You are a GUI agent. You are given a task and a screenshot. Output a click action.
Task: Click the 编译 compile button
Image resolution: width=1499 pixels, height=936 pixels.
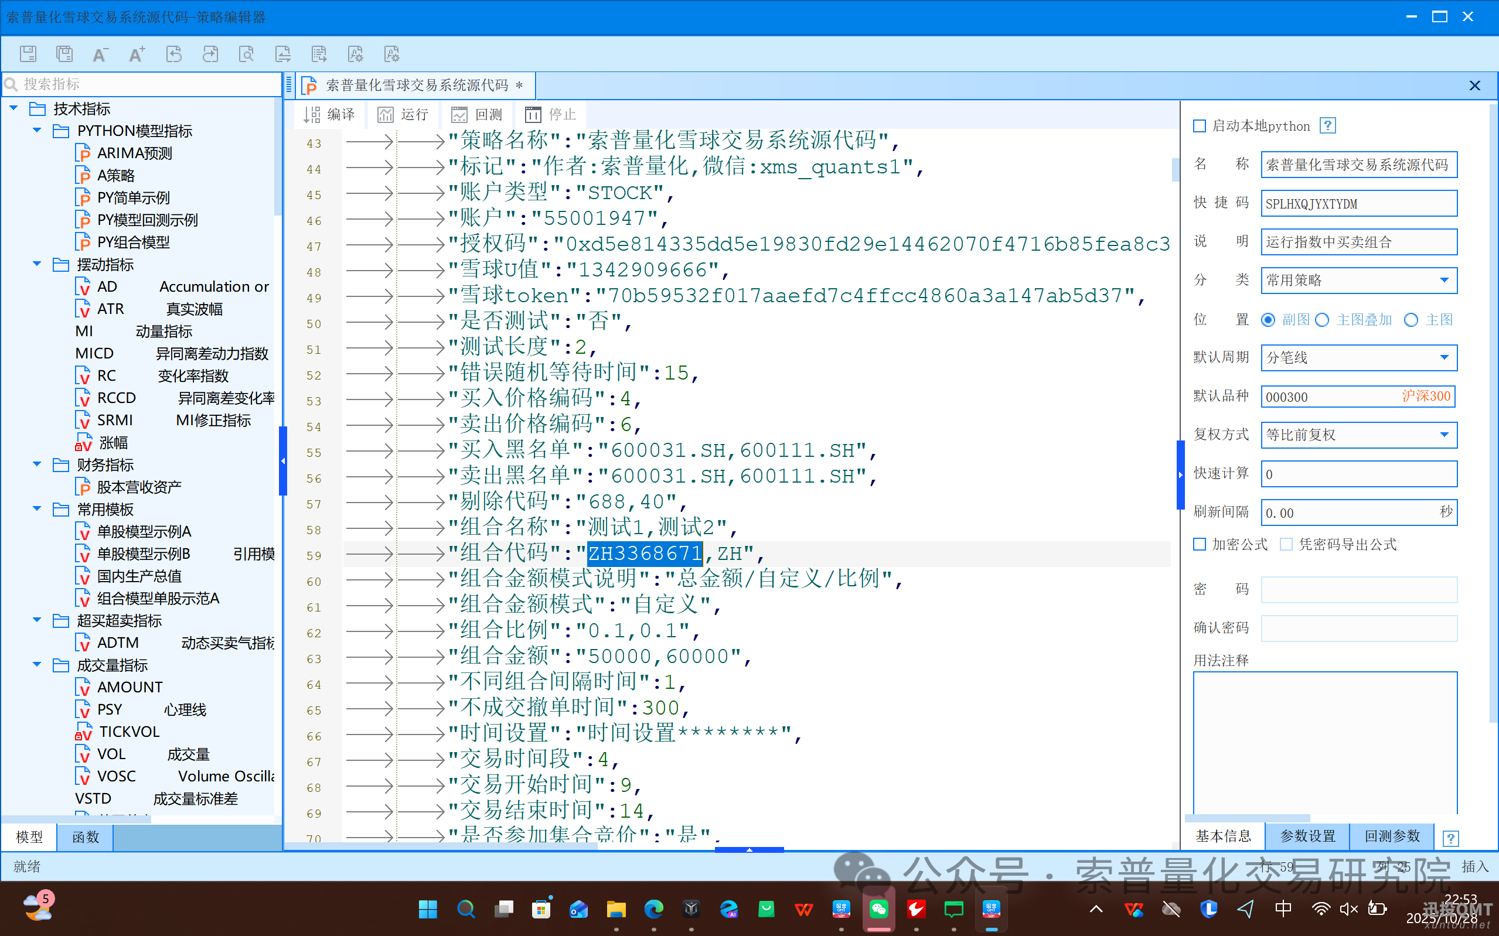tap(329, 115)
